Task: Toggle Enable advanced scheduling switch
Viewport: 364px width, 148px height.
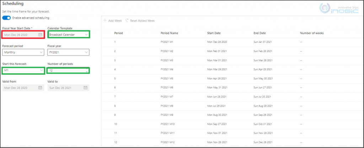Action: (x=6, y=18)
